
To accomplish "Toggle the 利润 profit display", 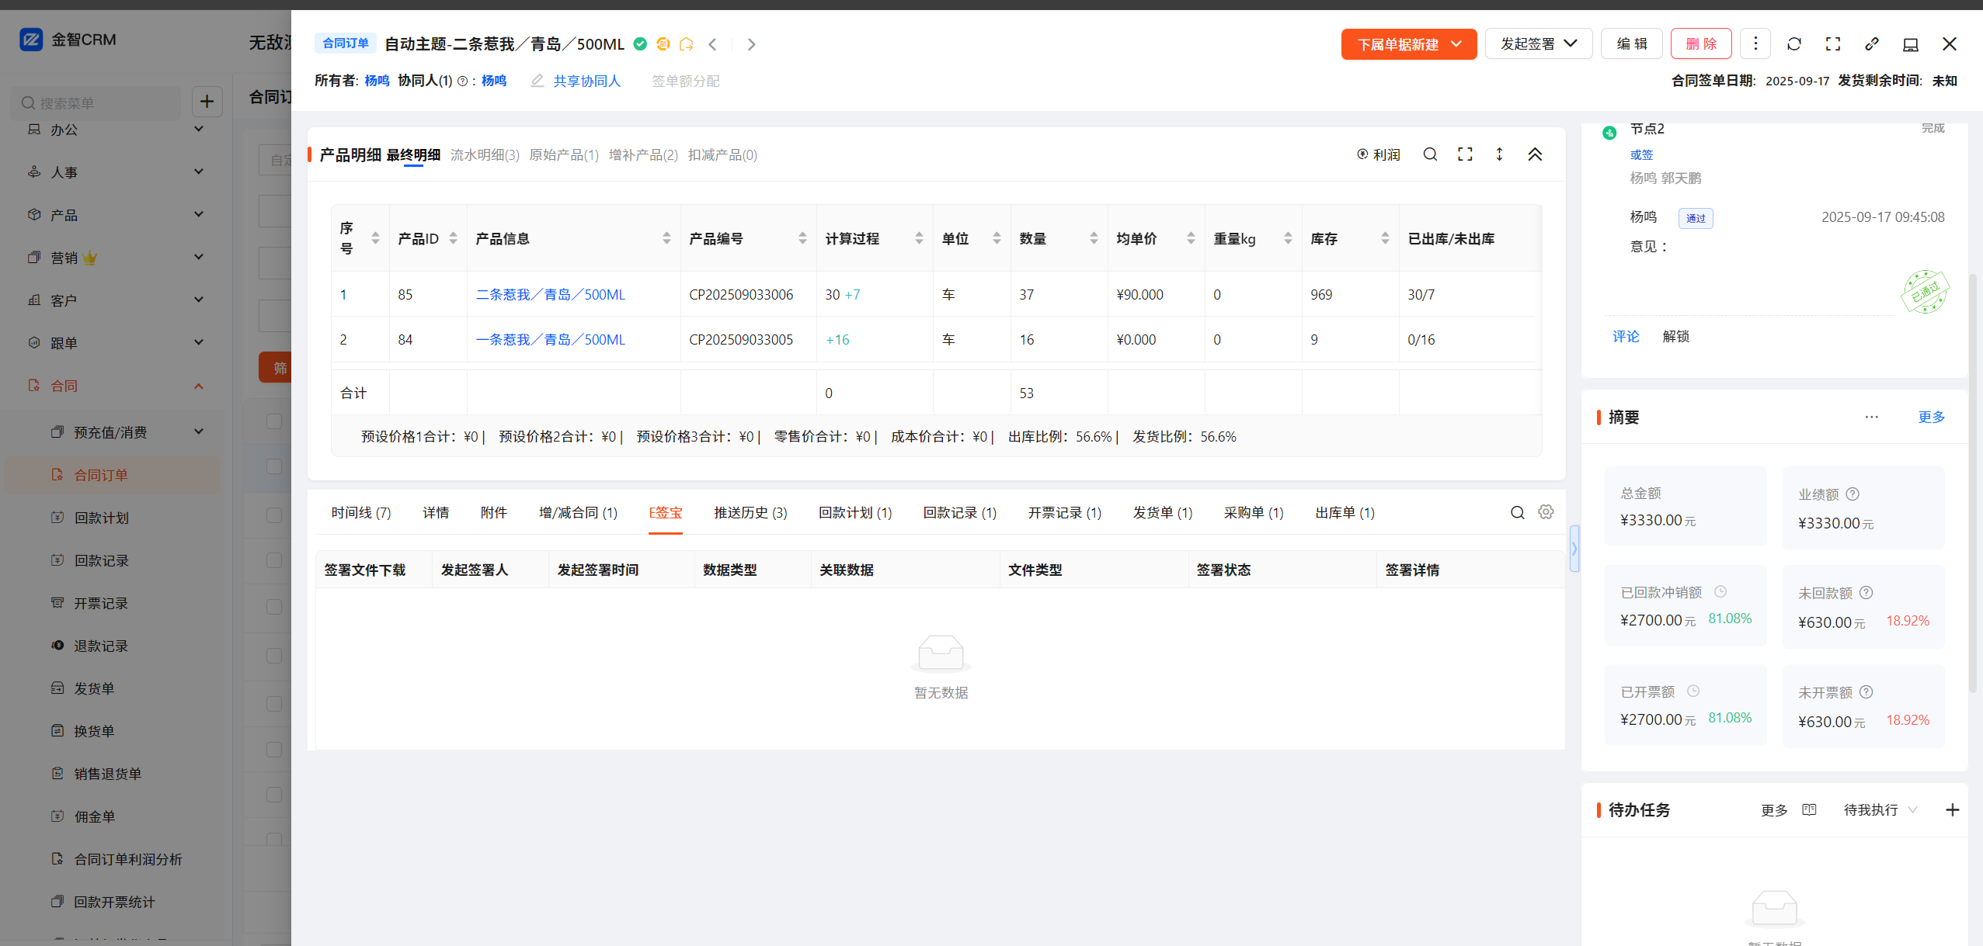I will (1379, 154).
